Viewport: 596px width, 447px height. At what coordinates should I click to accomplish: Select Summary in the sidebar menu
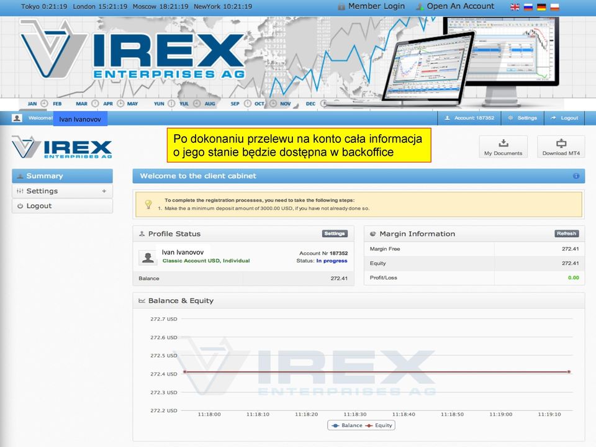pyautogui.click(x=62, y=176)
